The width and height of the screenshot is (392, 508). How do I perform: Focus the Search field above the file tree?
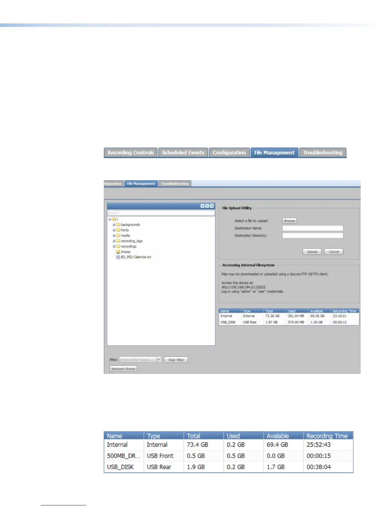click(161, 213)
